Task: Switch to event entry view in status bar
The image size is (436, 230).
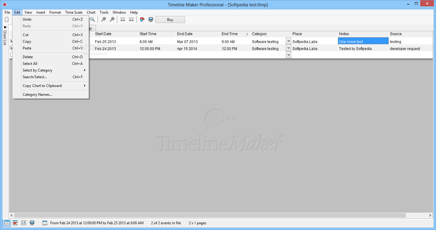Action: [7, 223]
